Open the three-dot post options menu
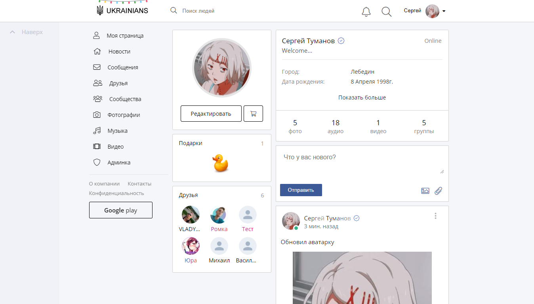Screen dimensions: 534x304 [435, 216]
